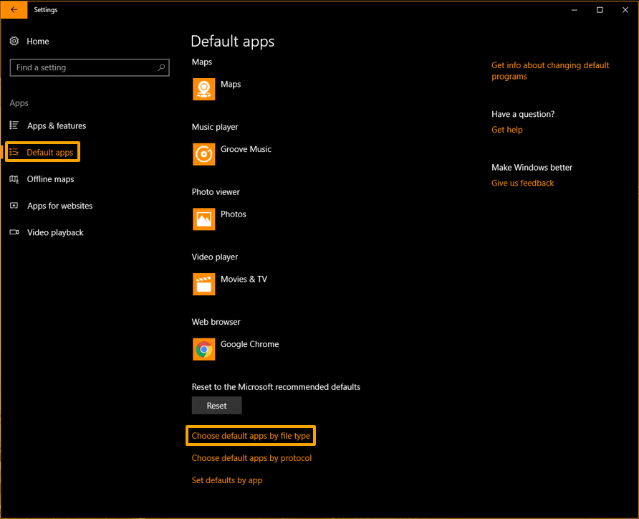Click Give us feedback link
Screen dimensions: 639x519
522,183
